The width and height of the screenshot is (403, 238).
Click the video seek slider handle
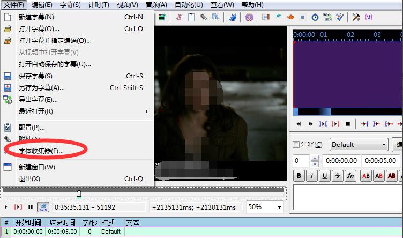[79, 194]
